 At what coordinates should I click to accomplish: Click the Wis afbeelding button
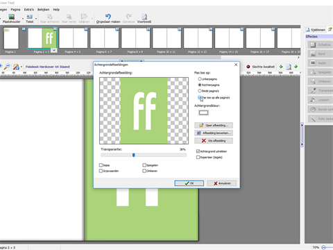point(214,140)
